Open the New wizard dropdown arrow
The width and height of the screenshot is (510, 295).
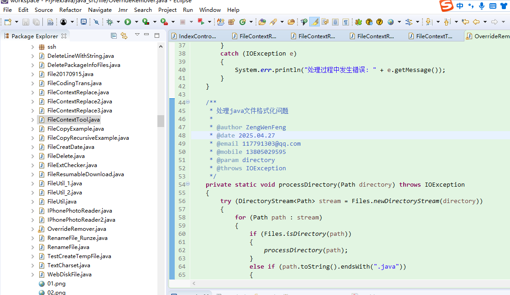pyautogui.click(x=16, y=22)
